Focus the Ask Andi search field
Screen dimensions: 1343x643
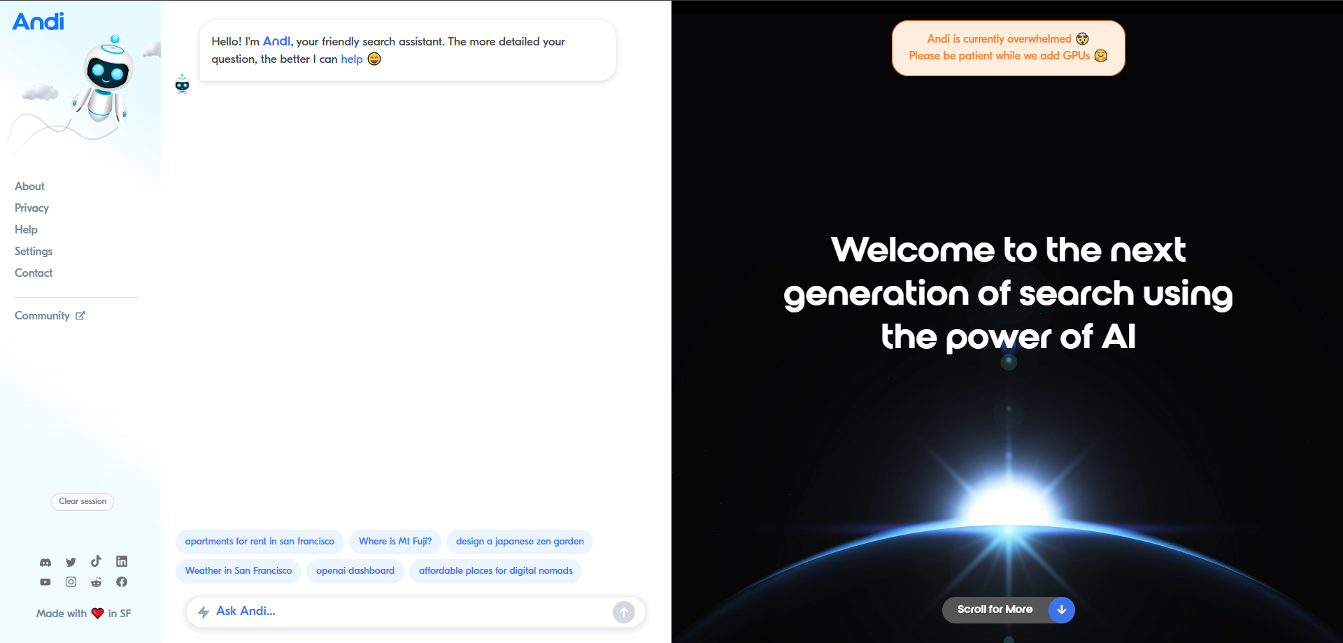pyautogui.click(x=415, y=612)
